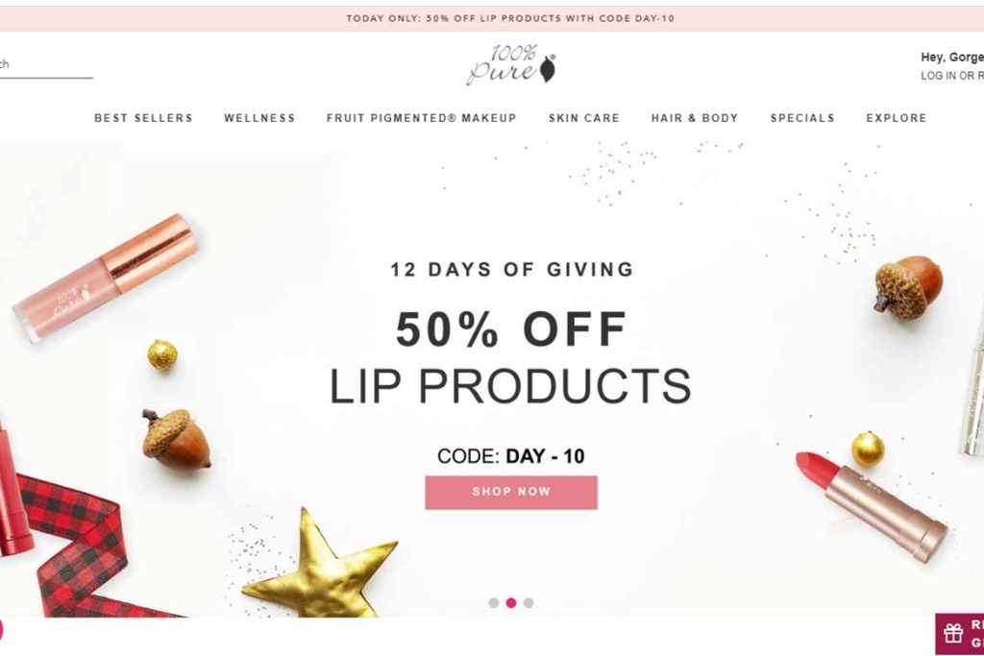Select the first carousel dot
Viewport: 984px width, 656px height.
point(494,602)
